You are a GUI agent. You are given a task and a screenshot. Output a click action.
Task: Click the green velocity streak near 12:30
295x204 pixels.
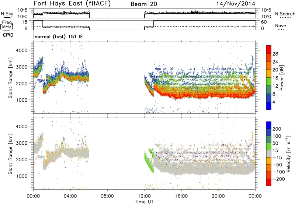(x=149, y=162)
